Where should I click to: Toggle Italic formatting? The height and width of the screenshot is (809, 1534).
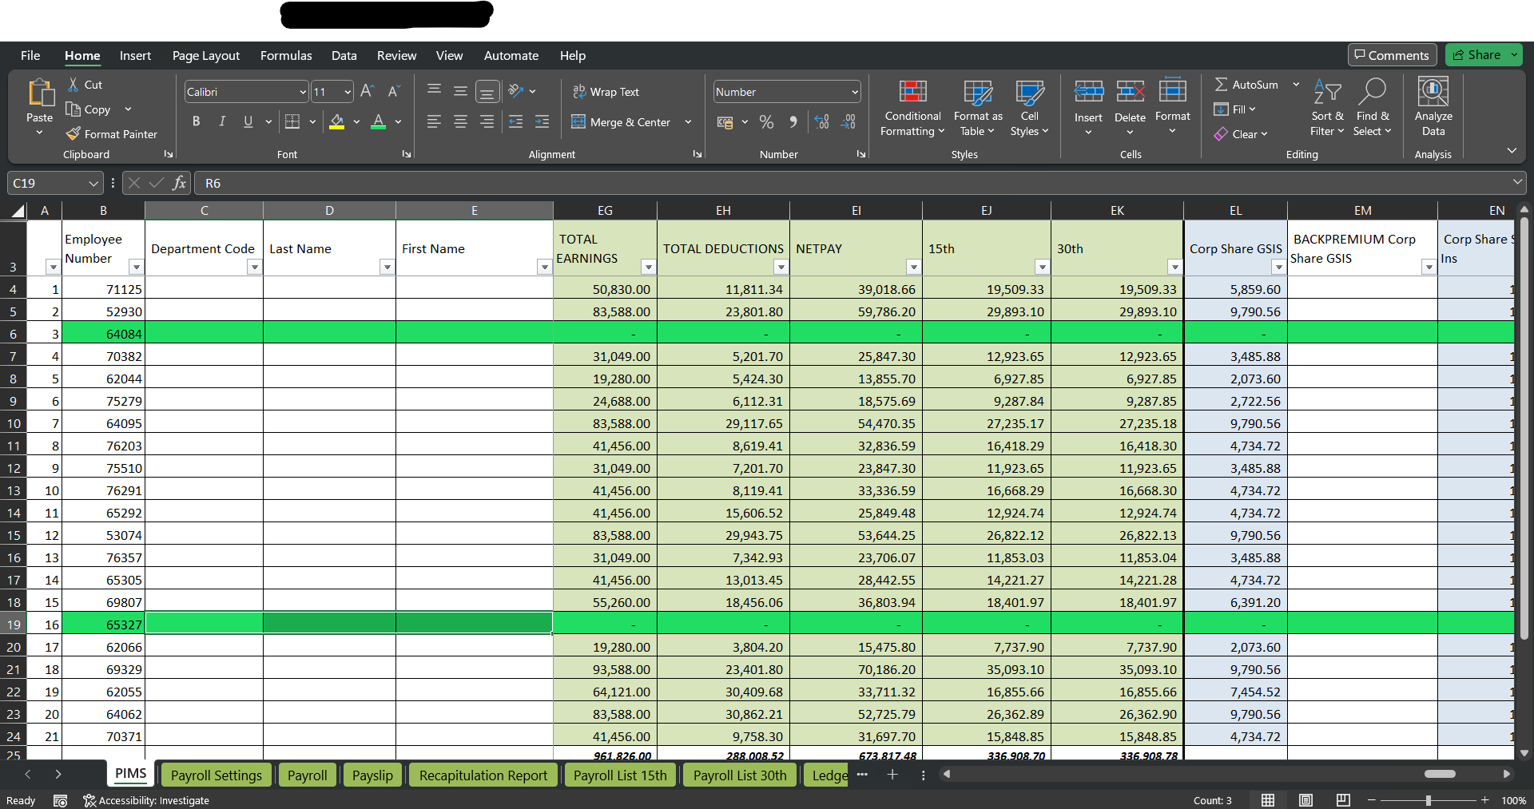tap(222, 121)
